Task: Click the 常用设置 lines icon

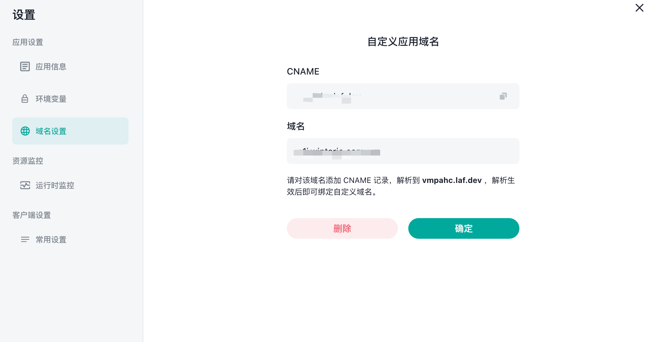Action: (25, 239)
